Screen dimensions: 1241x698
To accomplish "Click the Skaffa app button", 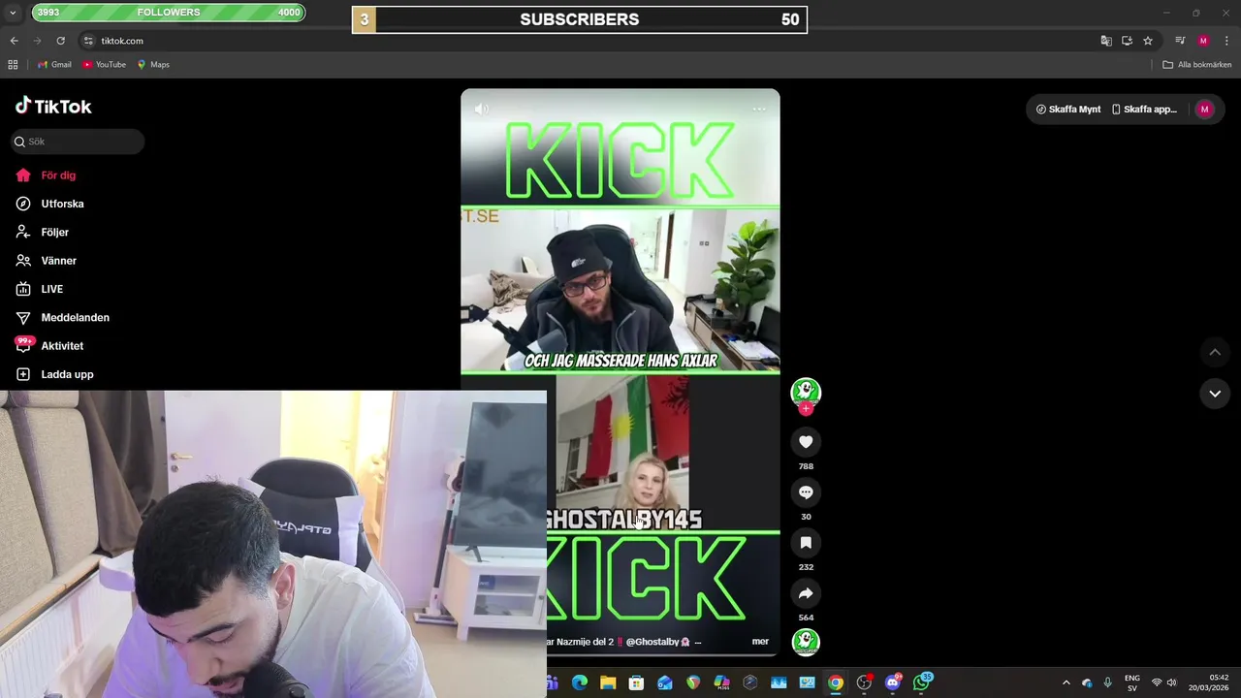I will (x=1144, y=110).
